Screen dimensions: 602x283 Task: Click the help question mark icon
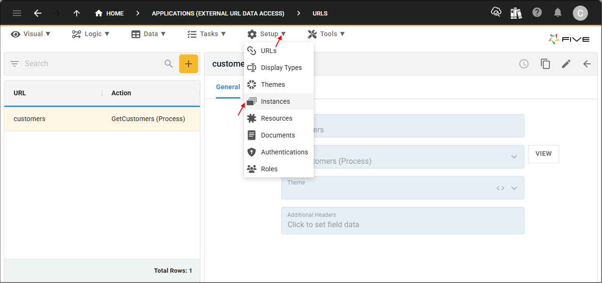click(537, 13)
